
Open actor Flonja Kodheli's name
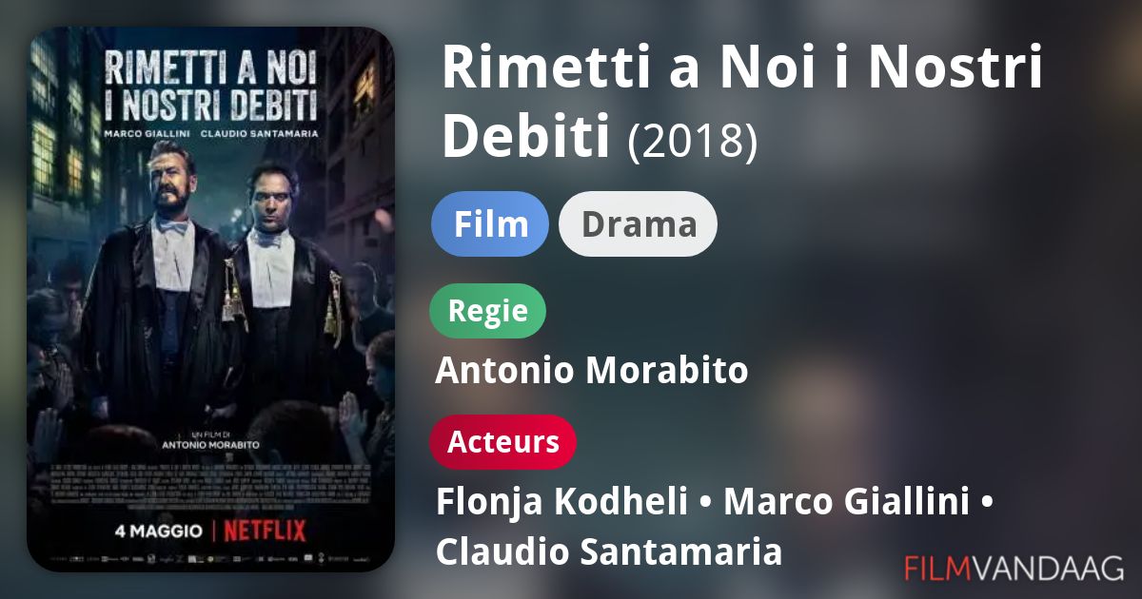pos(561,503)
